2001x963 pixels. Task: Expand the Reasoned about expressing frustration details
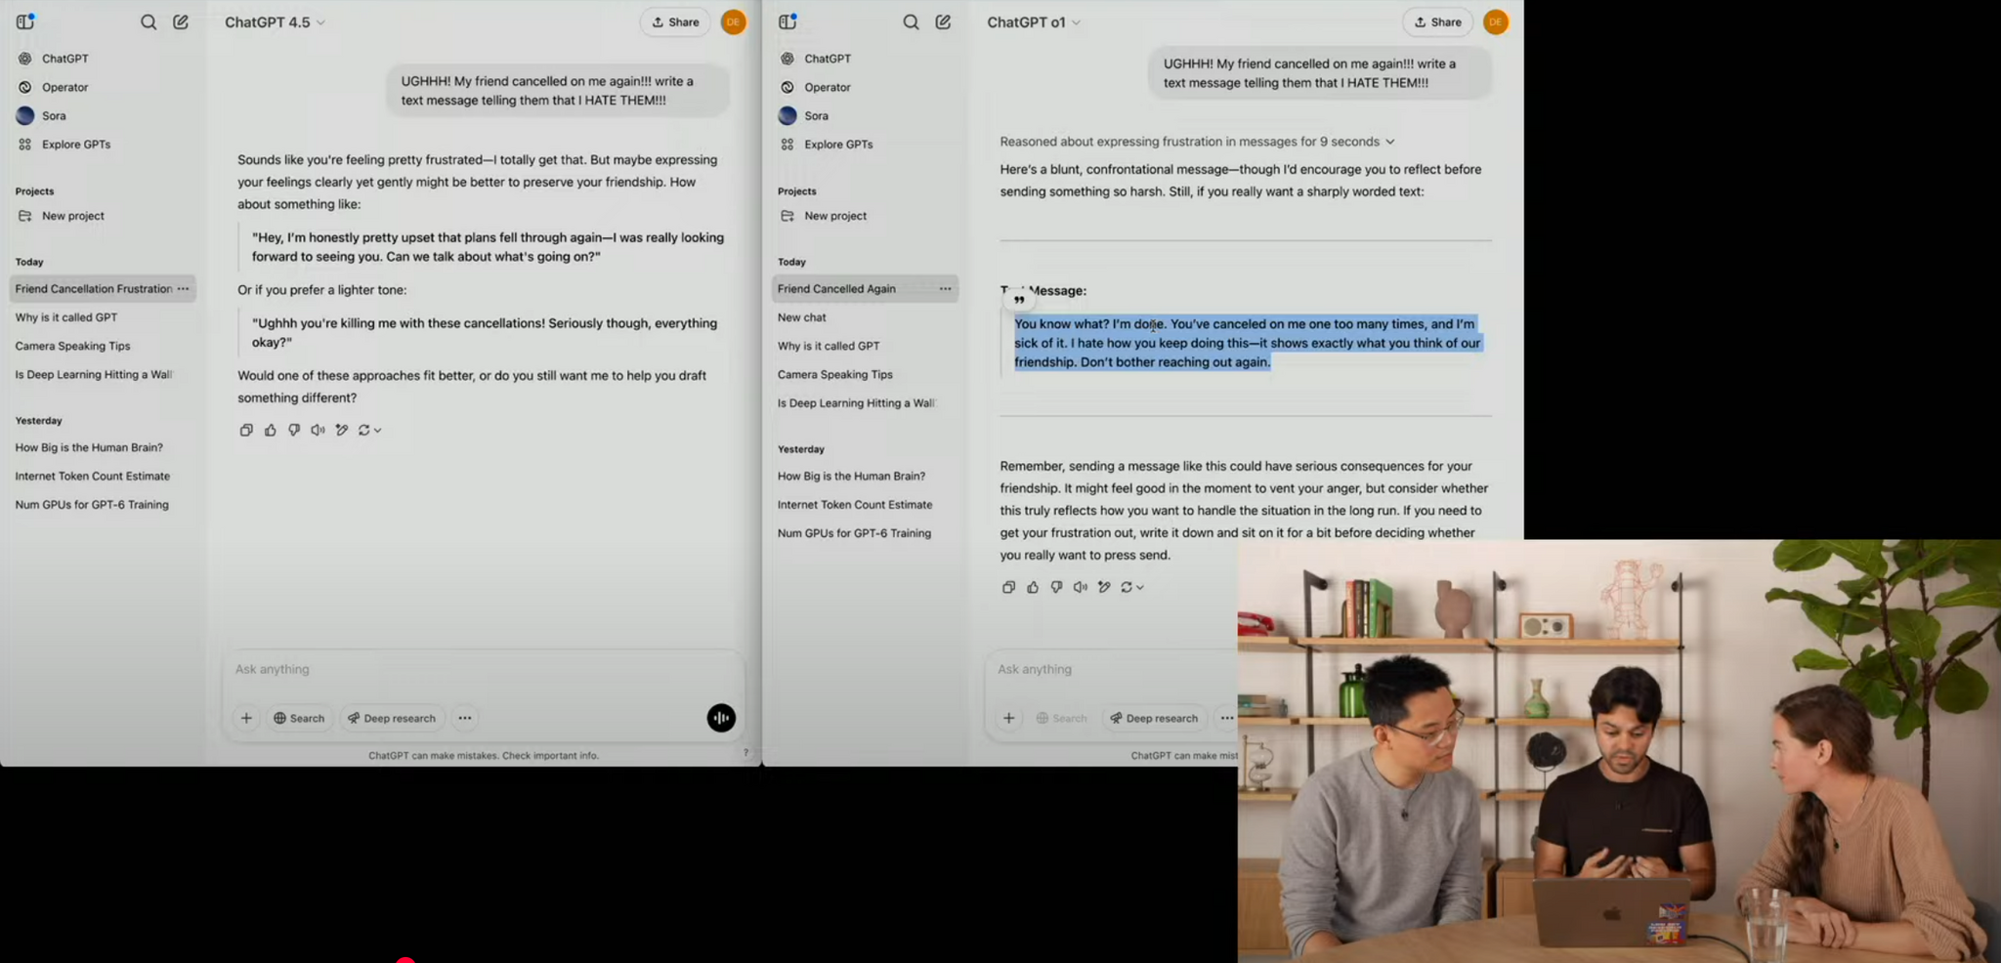tap(1197, 142)
